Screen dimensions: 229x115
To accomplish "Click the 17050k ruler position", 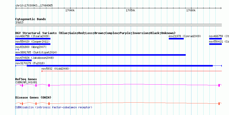I will 130,10.
